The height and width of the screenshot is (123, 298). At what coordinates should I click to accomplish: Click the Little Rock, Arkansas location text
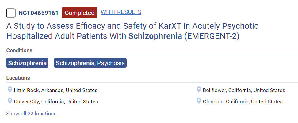pyautogui.click(x=55, y=90)
